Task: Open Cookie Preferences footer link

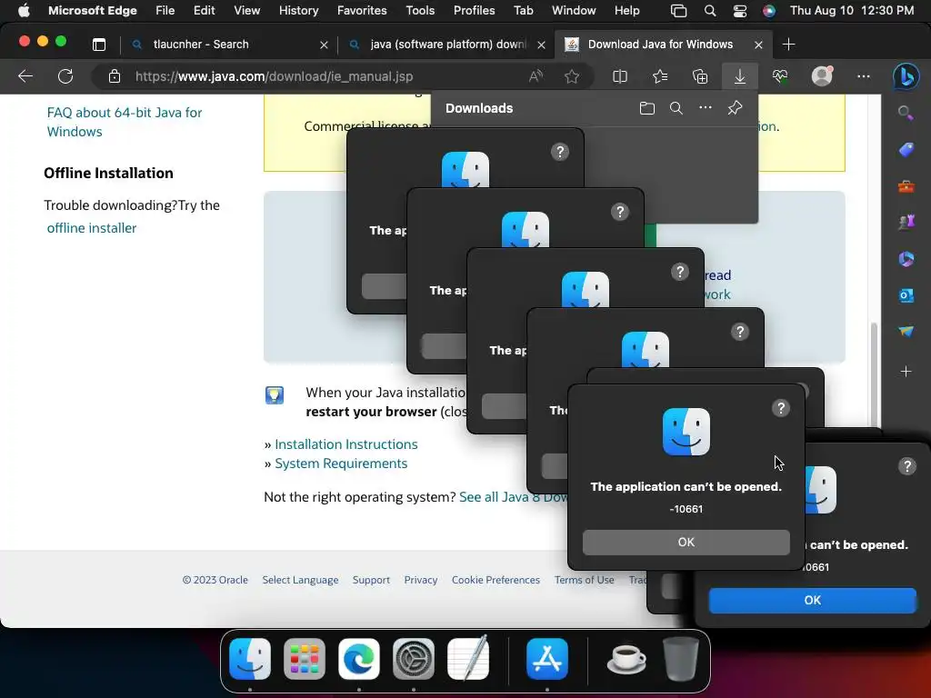Action: pyautogui.click(x=496, y=580)
